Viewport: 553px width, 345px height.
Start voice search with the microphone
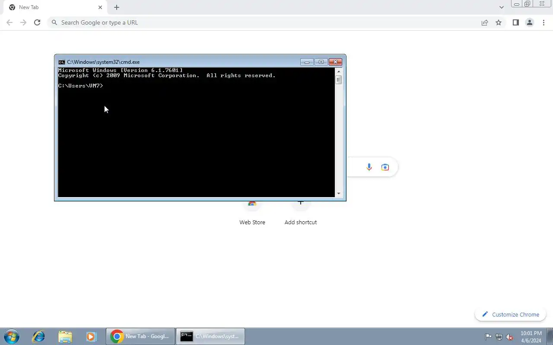pos(369,167)
